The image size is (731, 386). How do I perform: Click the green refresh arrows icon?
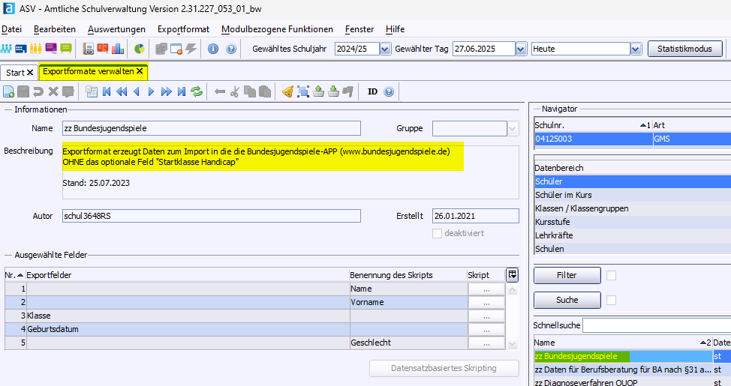tap(197, 91)
